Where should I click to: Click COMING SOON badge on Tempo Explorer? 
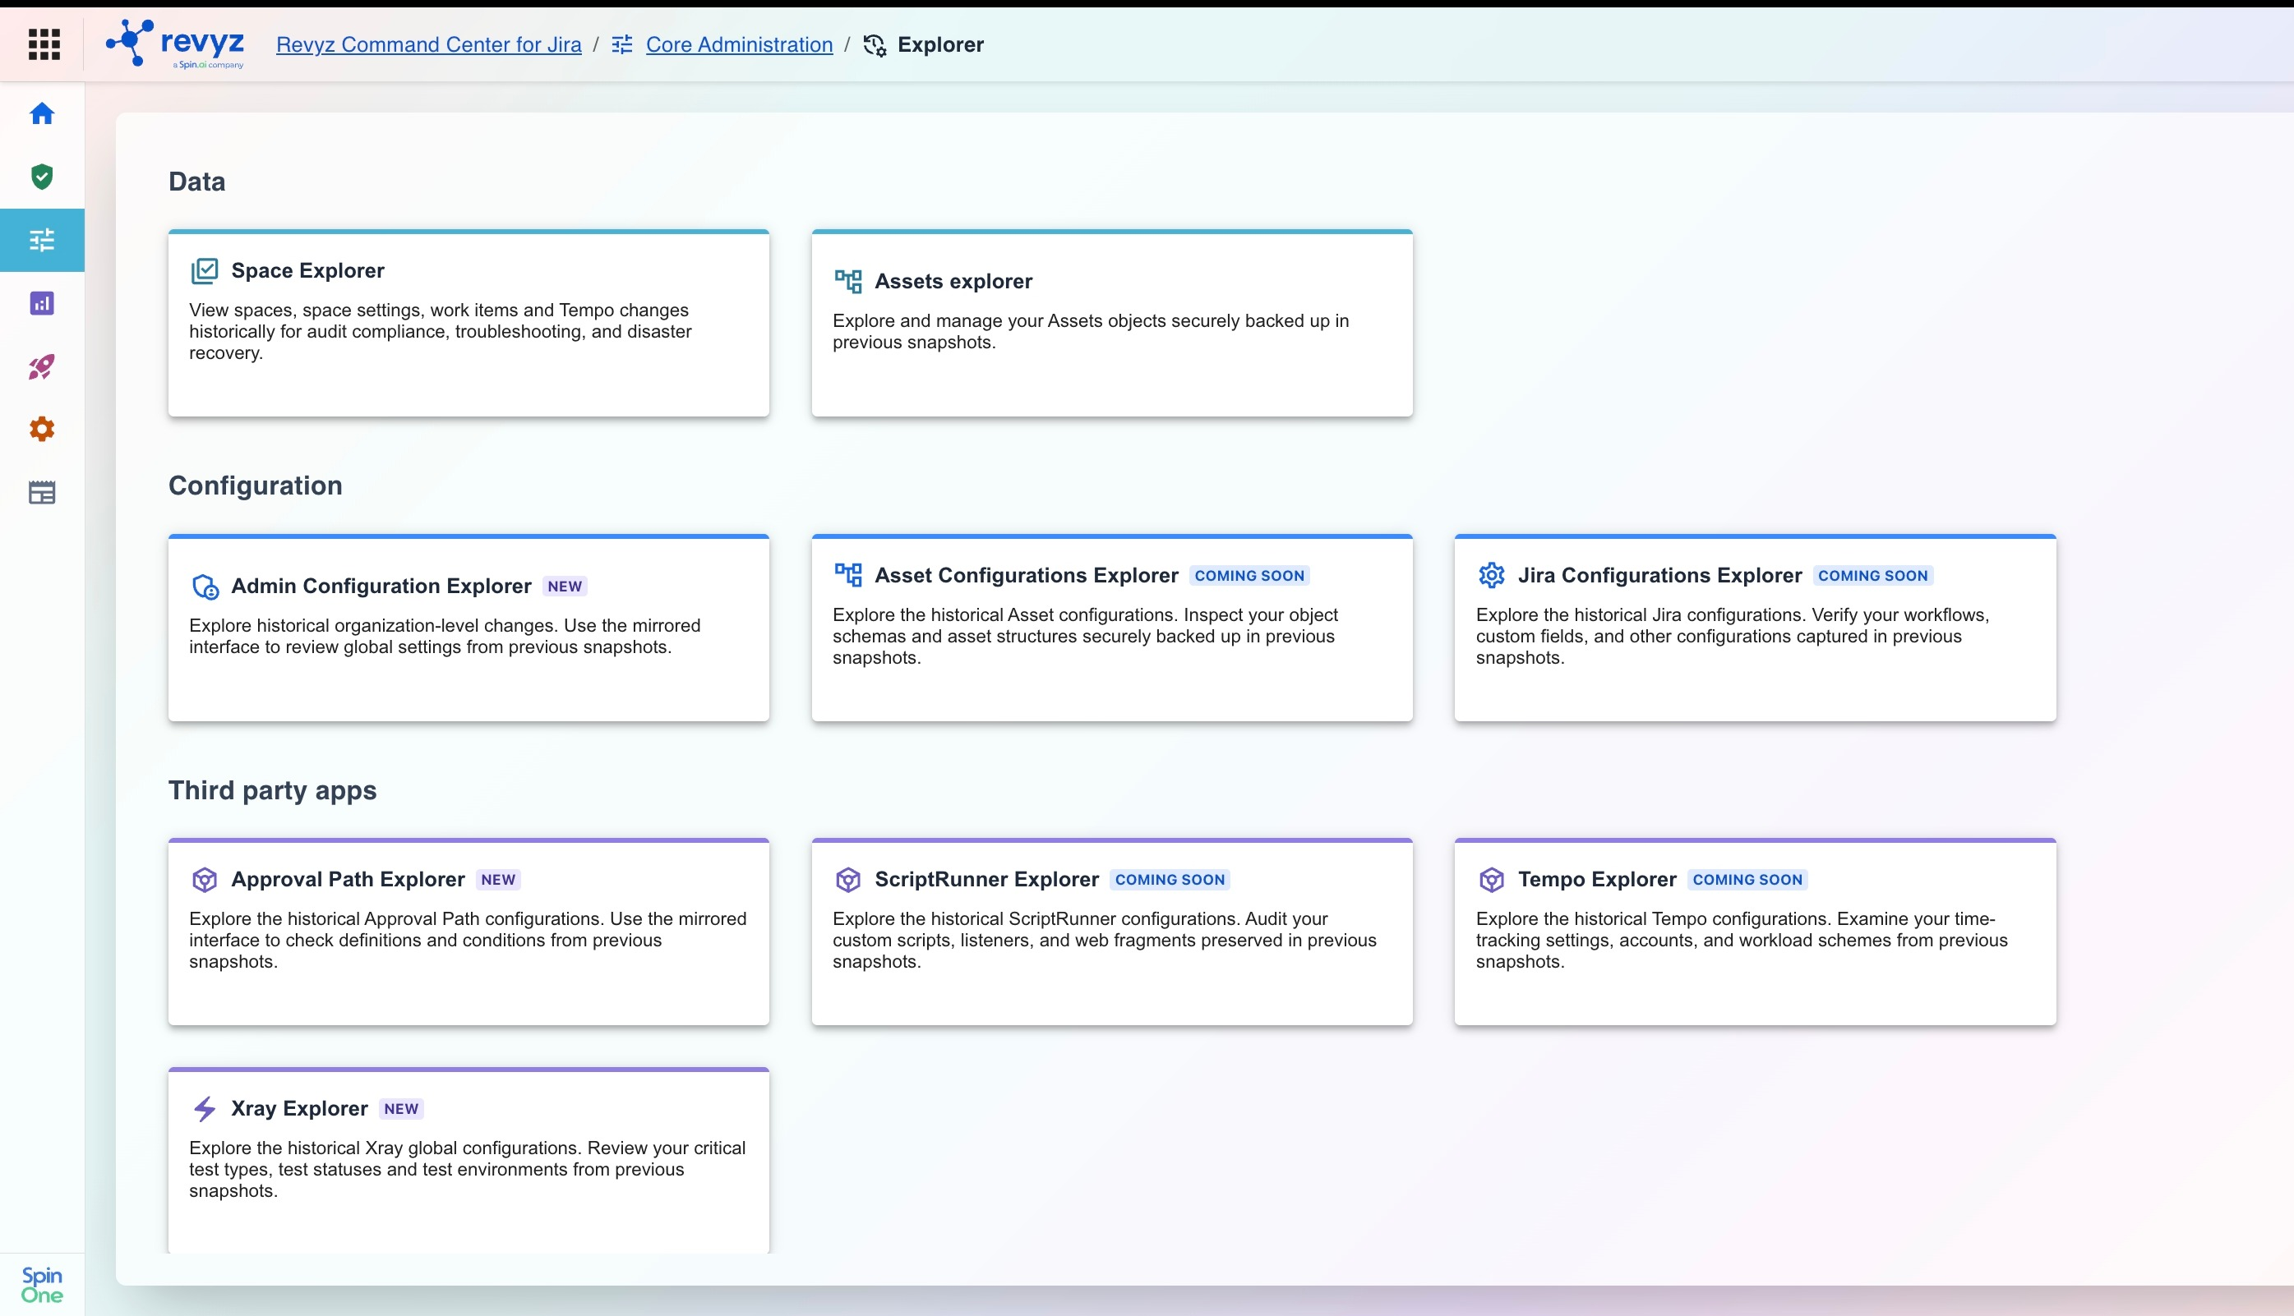1748,880
